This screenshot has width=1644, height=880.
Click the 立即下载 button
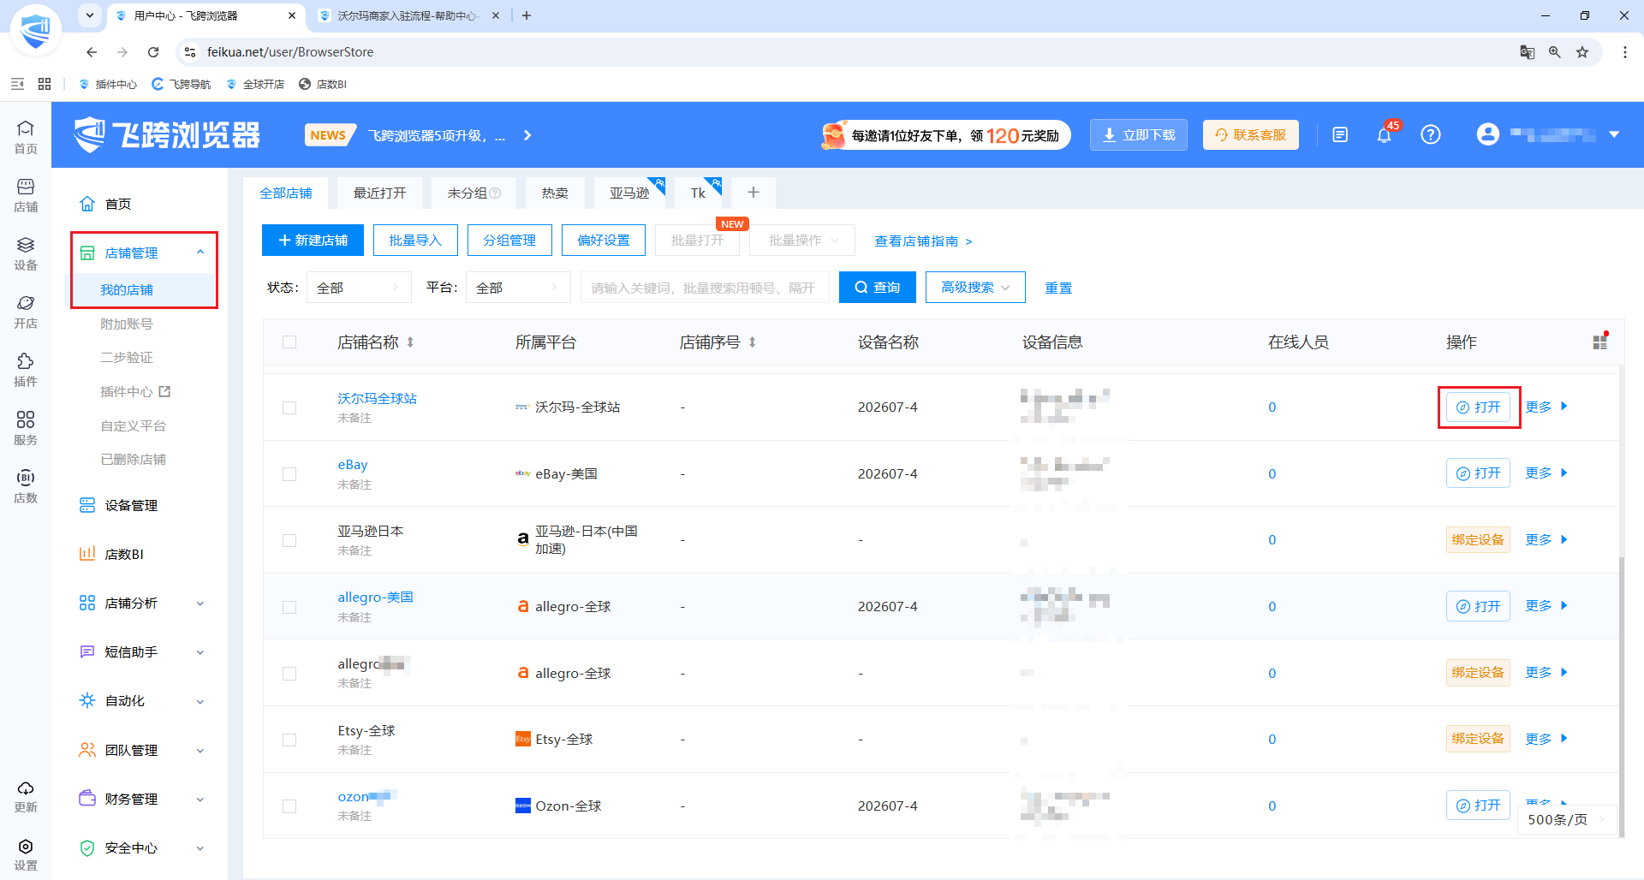point(1139,134)
